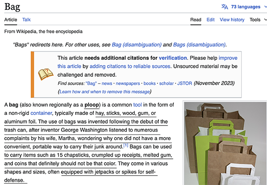Click the translate languages icon
Viewport: 267px width, 185px height.
click(x=225, y=7)
